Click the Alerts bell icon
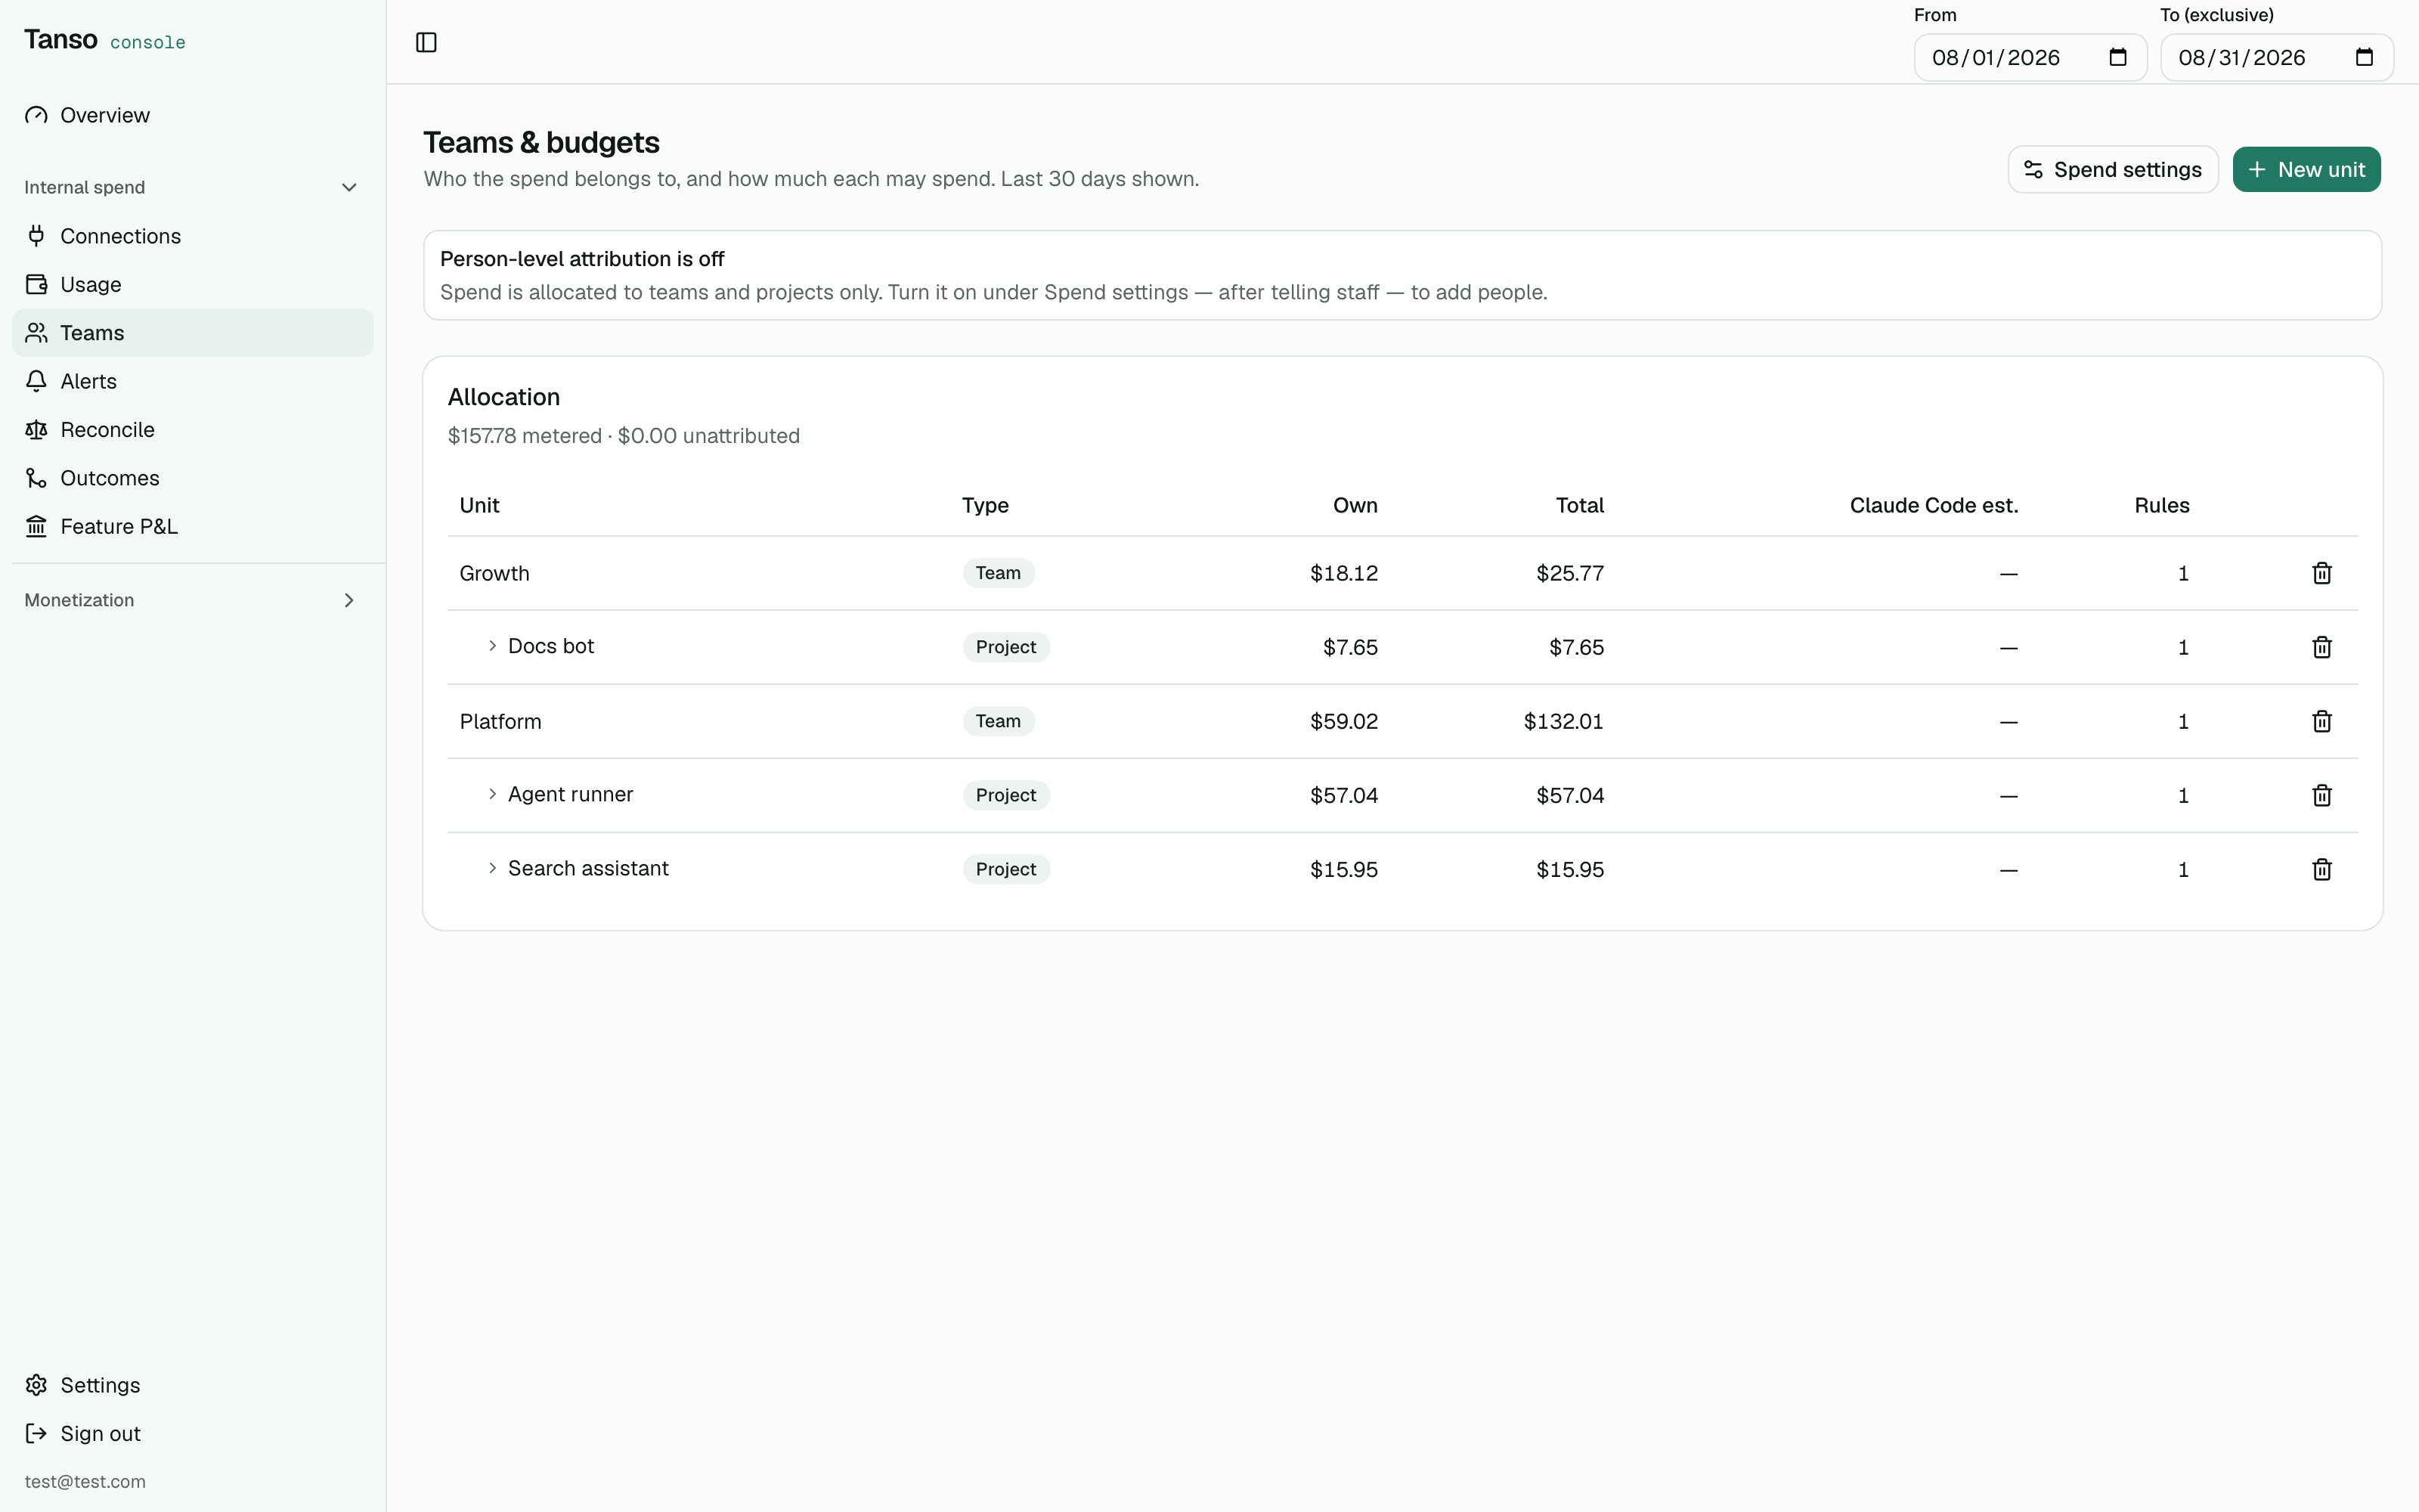 coord(36,381)
